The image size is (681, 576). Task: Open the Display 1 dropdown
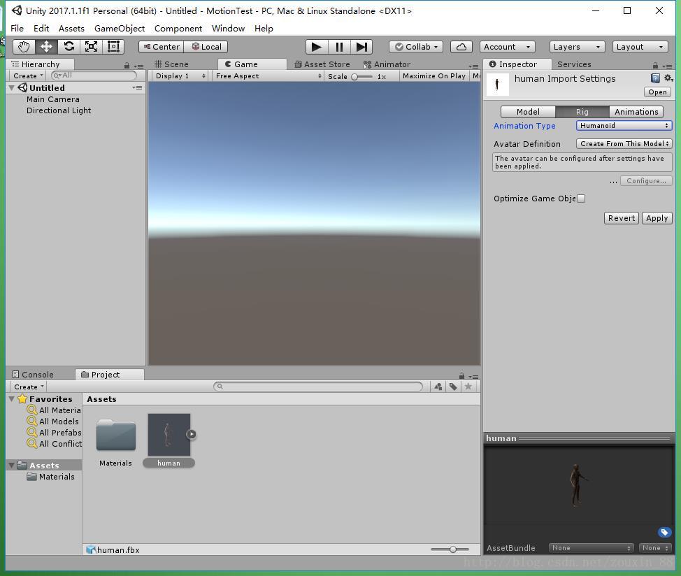[180, 76]
